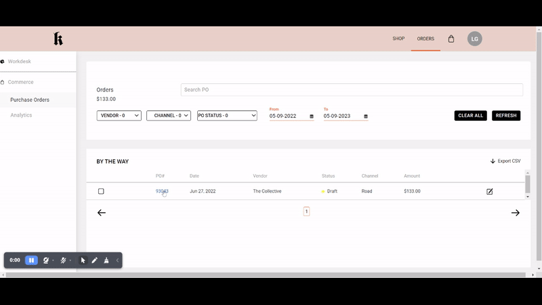Open Analytics in the sidebar
The height and width of the screenshot is (305, 542).
click(21, 115)
